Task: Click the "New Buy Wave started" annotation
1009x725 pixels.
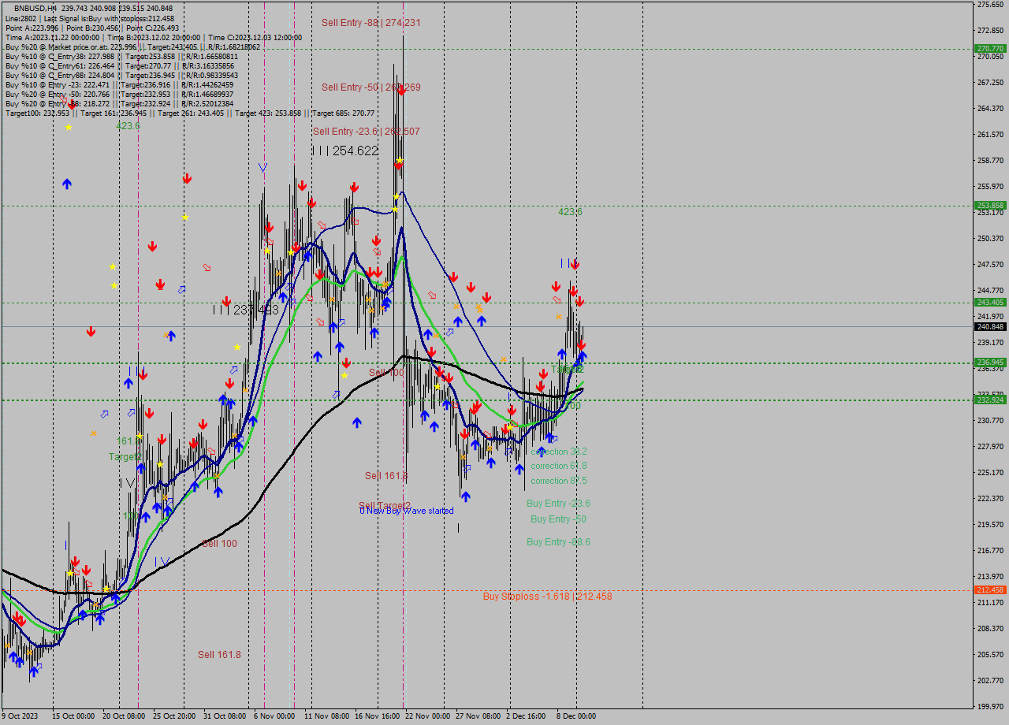Action: [x=408, y=511]
